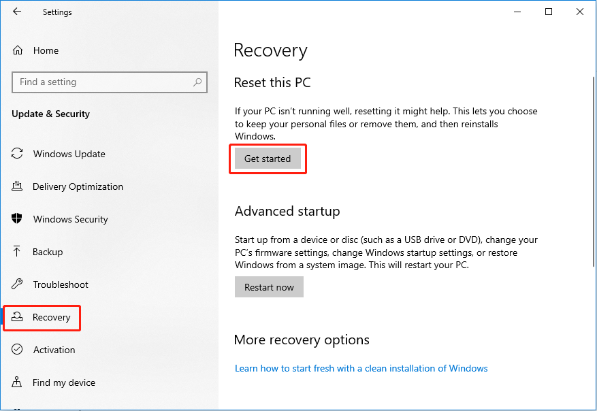This screenshot has height=411, width=597.
Task: Maximize the Settings window
Action: tap(549, 12)
